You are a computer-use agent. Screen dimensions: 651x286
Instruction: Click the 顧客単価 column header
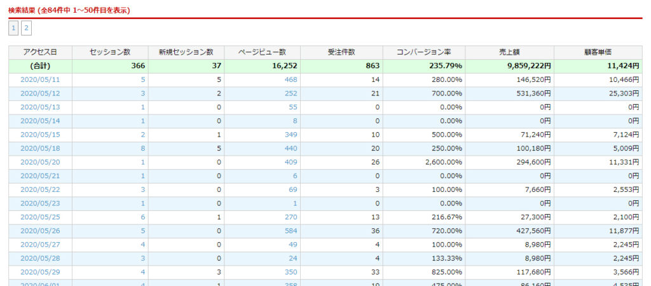(x=598, y=52)
